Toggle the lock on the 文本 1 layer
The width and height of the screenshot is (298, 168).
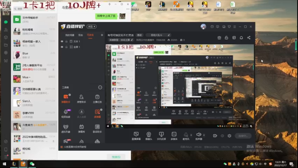tap(66, 41)
